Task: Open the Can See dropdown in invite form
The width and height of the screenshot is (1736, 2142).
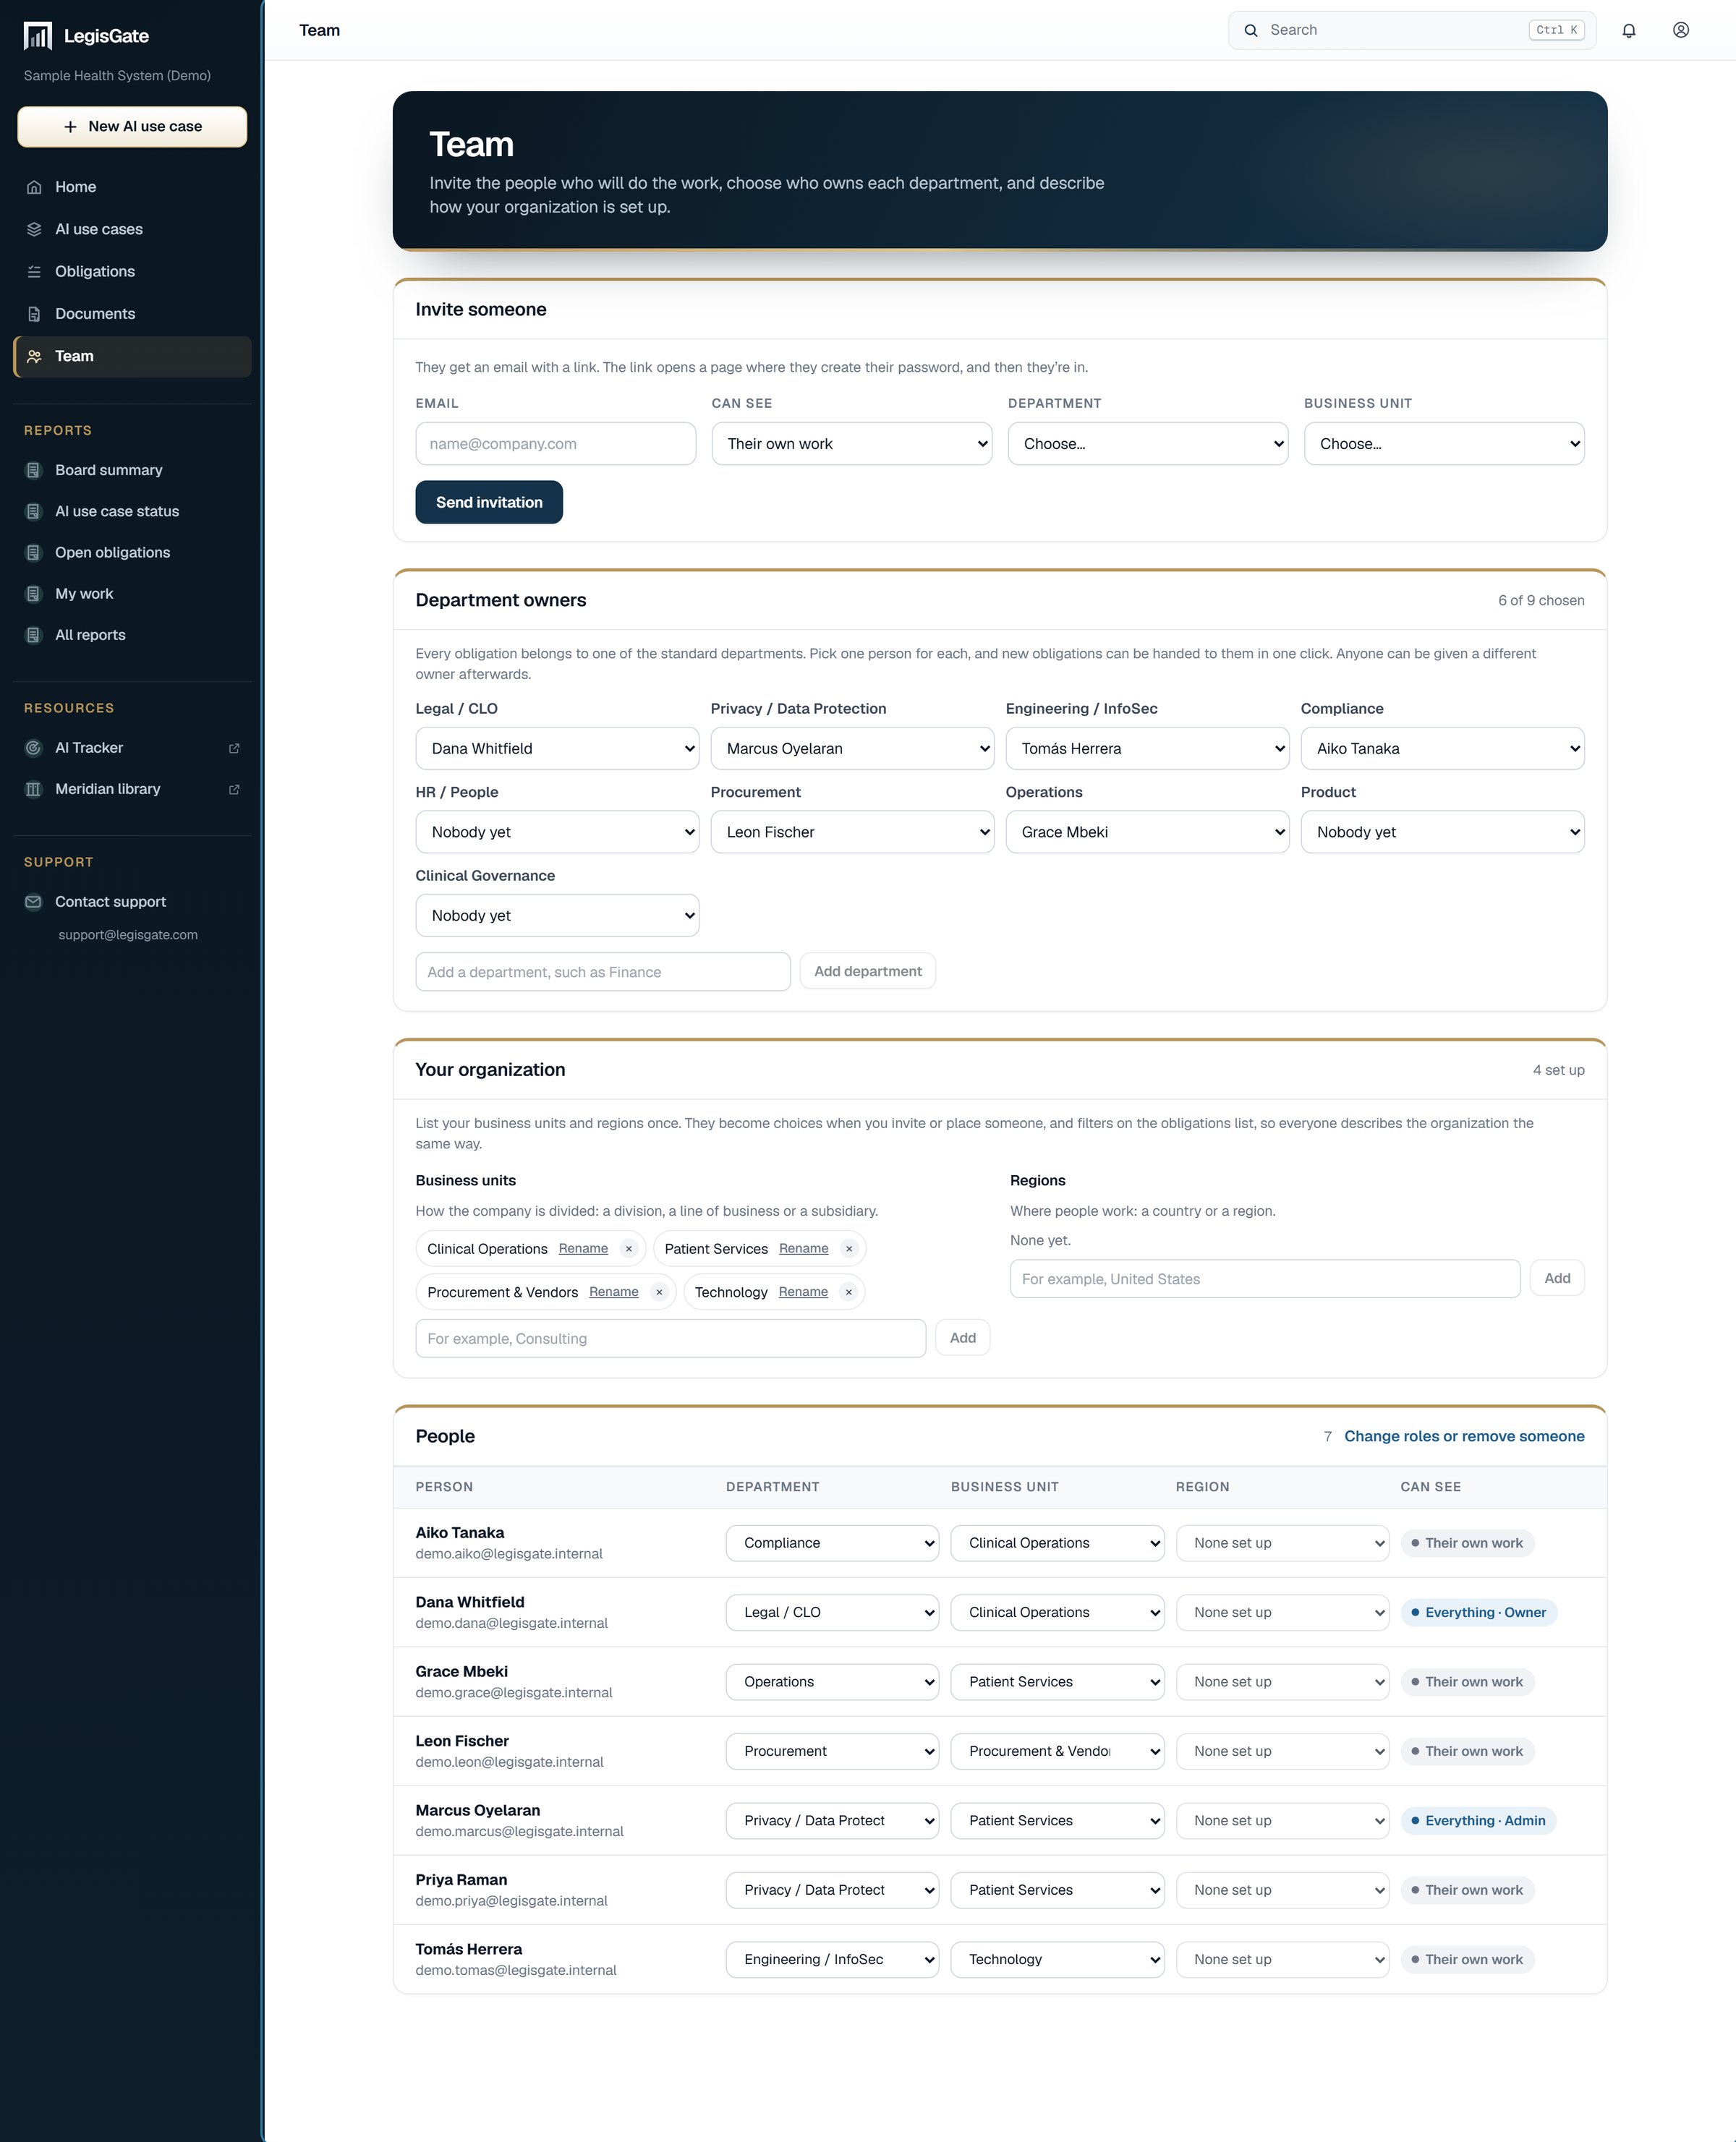Action: (x=851, y=444)
